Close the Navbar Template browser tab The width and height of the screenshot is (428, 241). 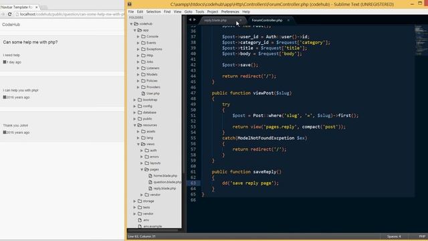(x=36, y=7)
